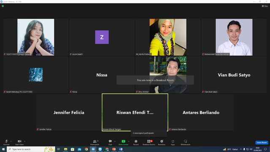The height and width of the screenshot is (152, 270).
Task: Open Zoom Apps
Action: (173, 142)
